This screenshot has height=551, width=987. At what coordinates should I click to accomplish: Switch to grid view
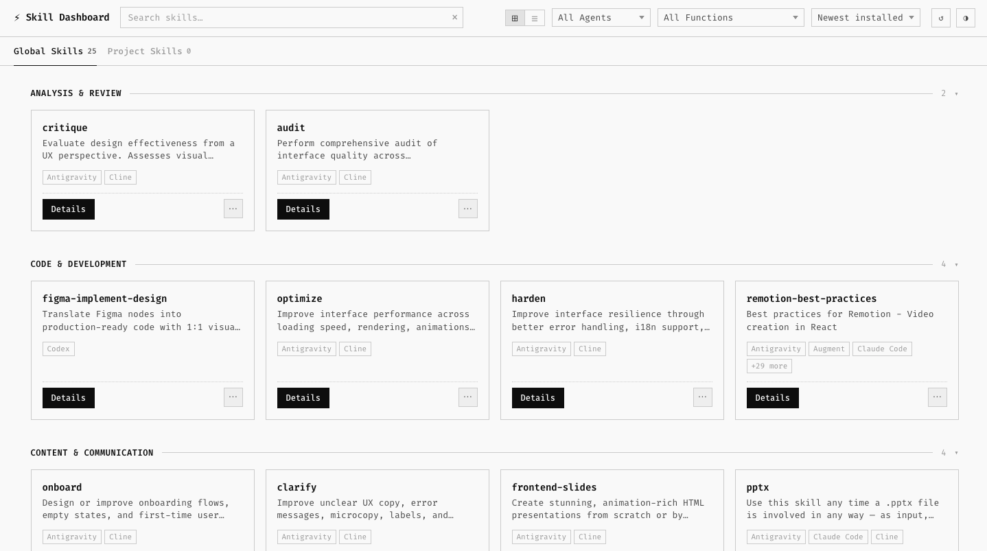(x=515, y=18)
